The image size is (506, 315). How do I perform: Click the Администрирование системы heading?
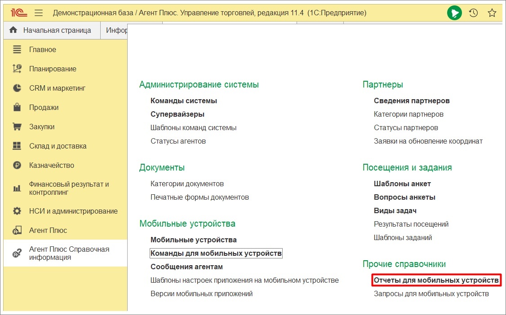coord(199,85)
